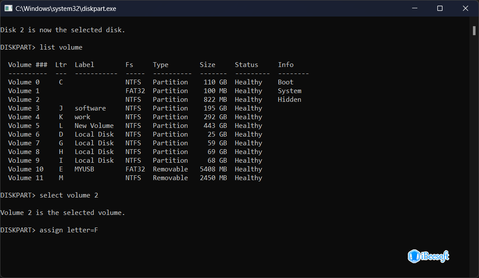This screenshot has height=278, width=479.
Task: Click the iBeesoft logo watermark
Action: click(428, 256)
